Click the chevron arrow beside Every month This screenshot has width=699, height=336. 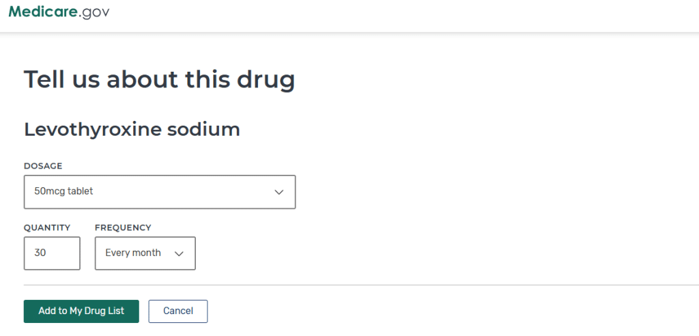[180, 253]
